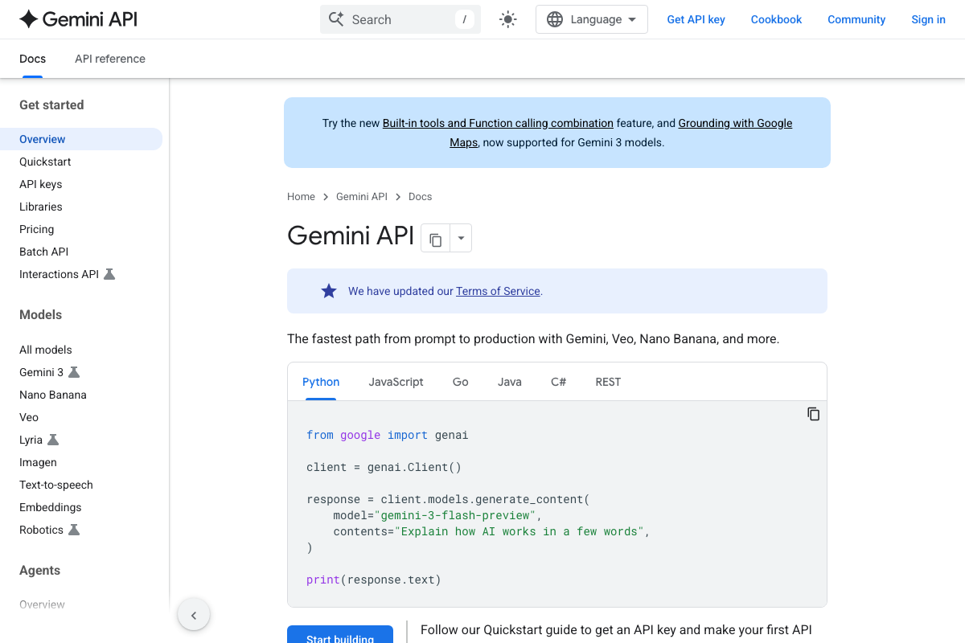This screenshot has height=643, width=965.
Task: Open Overview under the Agents section
Action: coord(42,604)
